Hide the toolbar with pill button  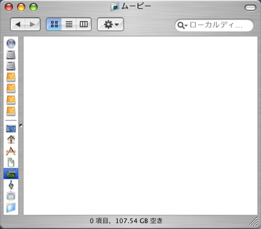click(250, 7)
